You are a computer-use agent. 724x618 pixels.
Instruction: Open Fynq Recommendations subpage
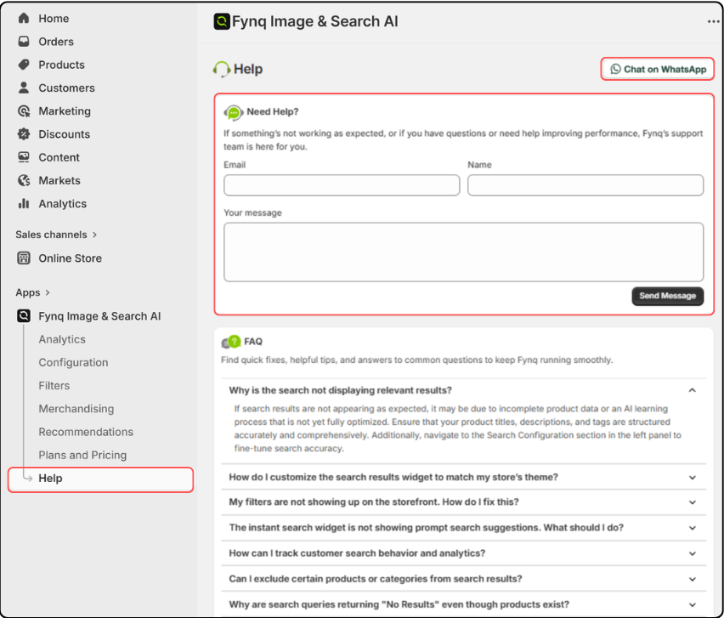(x=86, y=431)
